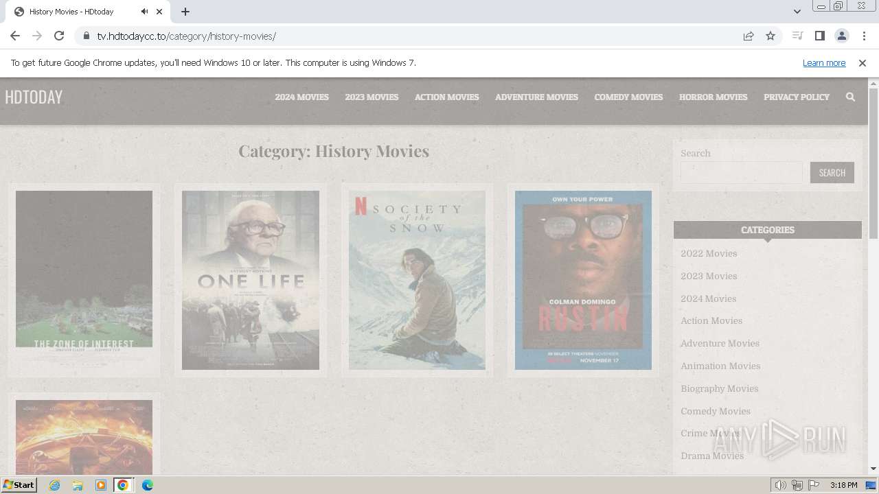Dismiss the Chrome update notification bar
879x494 pixels.
(x=863, y=62)
